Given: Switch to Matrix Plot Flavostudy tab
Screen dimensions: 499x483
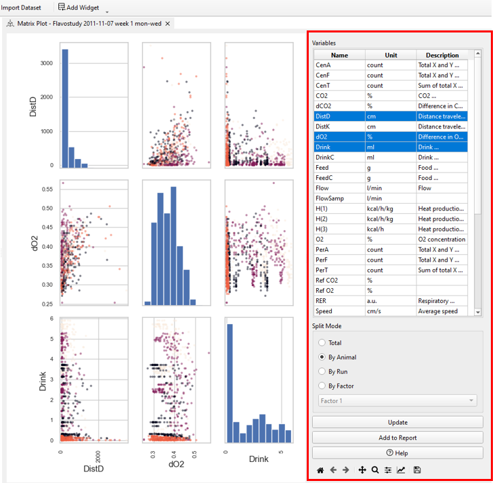Looking at the screenshot, I should (x=89, y=24).
